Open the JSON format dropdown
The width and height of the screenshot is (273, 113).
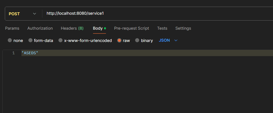(x=164, y=40)
